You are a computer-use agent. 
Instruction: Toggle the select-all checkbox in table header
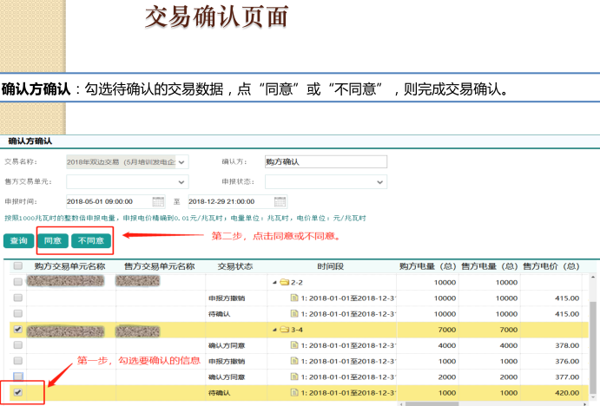17,266
